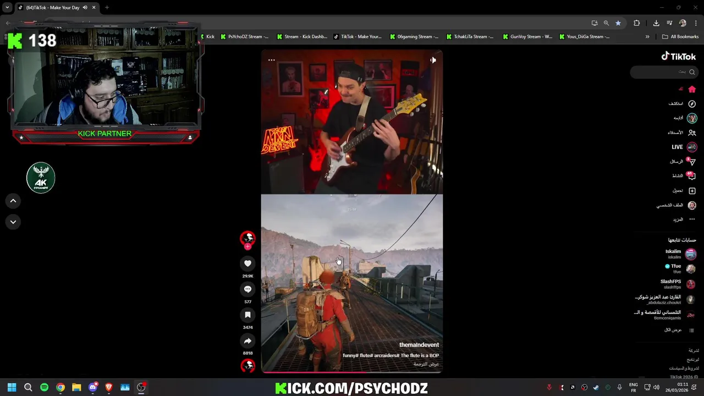Image resolution: width=704 pixels, height=396 pixels.
Task: Mute the video with speaker icon
Action: click(x=433, y=59)
